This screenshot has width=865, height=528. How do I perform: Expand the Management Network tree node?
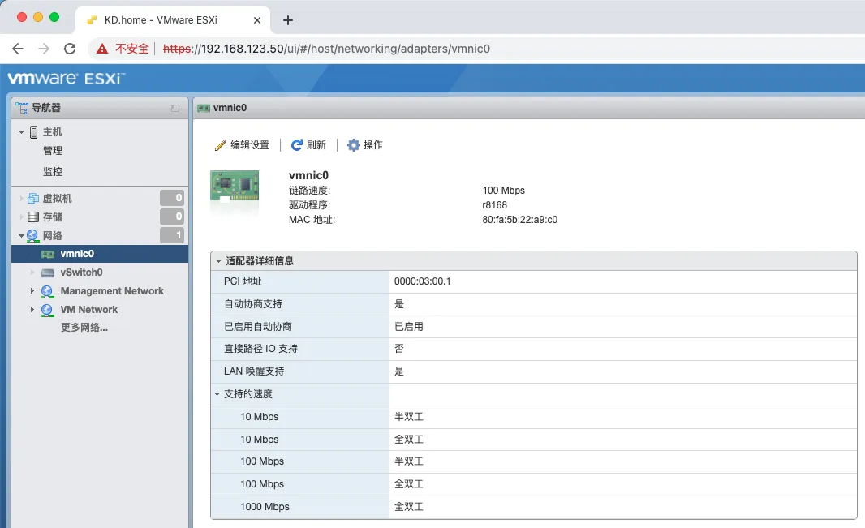tap(32, 291)
